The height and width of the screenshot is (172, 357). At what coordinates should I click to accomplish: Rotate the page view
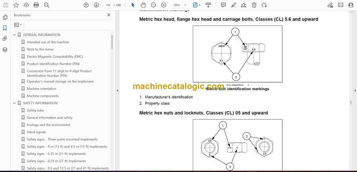[264, 5]
